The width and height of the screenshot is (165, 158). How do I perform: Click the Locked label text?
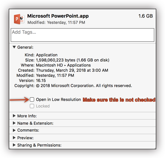click(43, 106)
